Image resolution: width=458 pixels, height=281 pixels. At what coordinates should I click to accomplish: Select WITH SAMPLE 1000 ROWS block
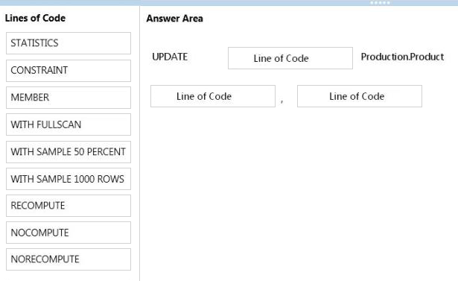69,179
